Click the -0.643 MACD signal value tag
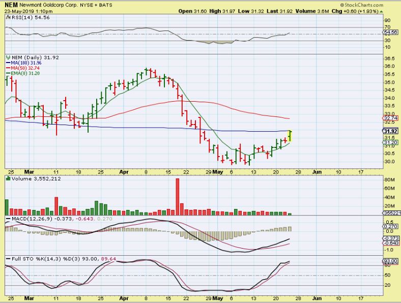 pyautogui.click(x=390, y=243)
